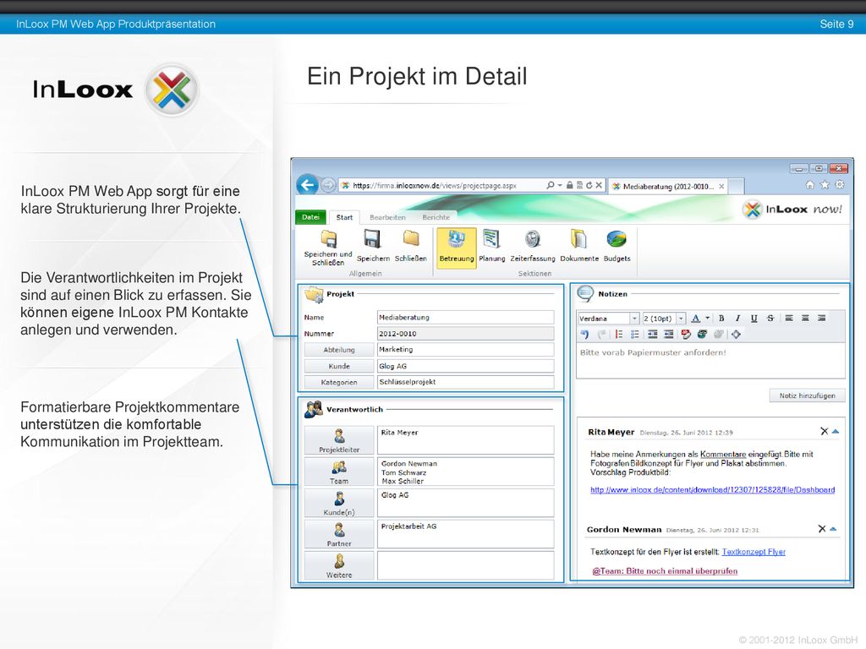This screenshot has height=649, width=866.
Task: Click the Speichern floppy disk icon
Action: point(372,239)
